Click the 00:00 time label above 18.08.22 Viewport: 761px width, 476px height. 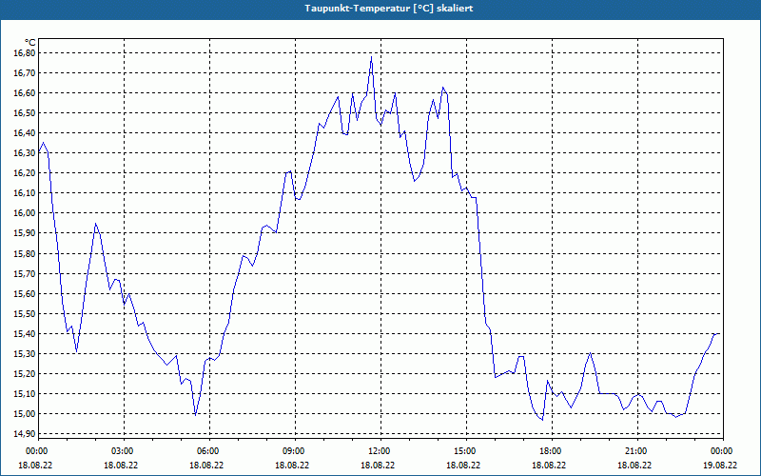coord(35,451)
